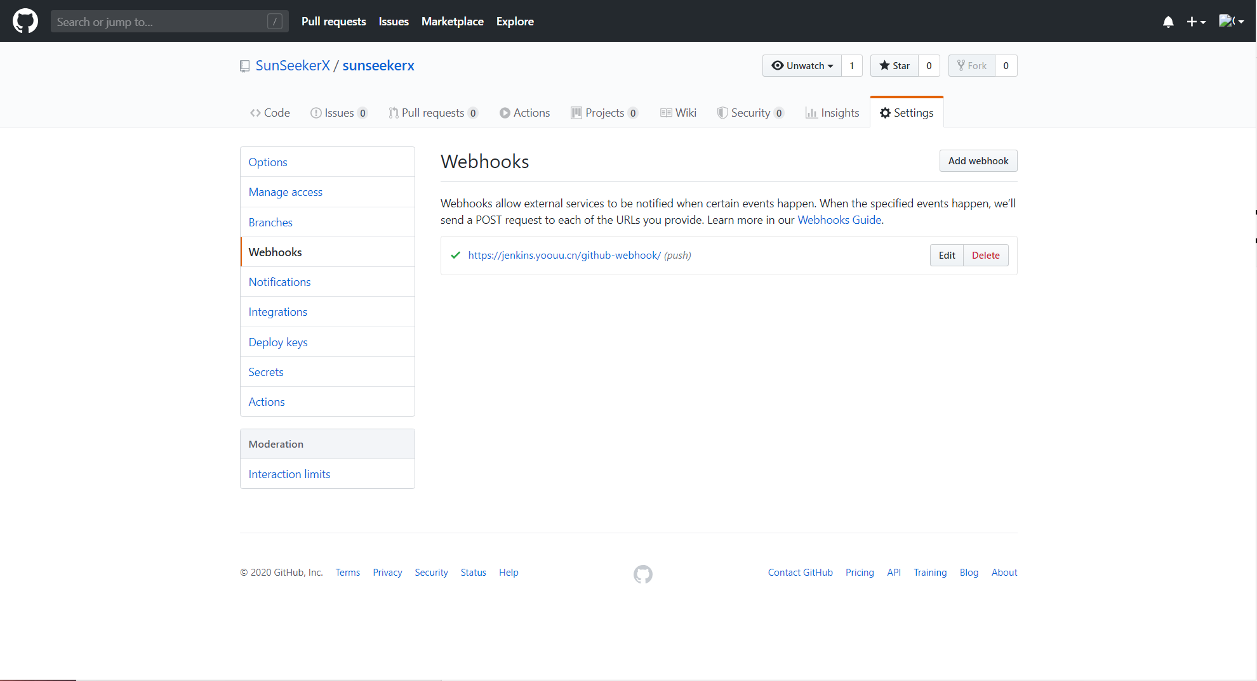Click the Add webhook button

click(x=978, y=161)
